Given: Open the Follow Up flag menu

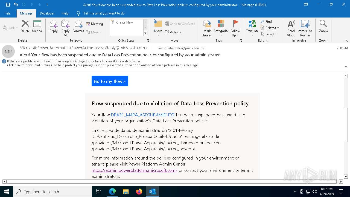Looking at the screenshot, I should (x=235, y=28).
